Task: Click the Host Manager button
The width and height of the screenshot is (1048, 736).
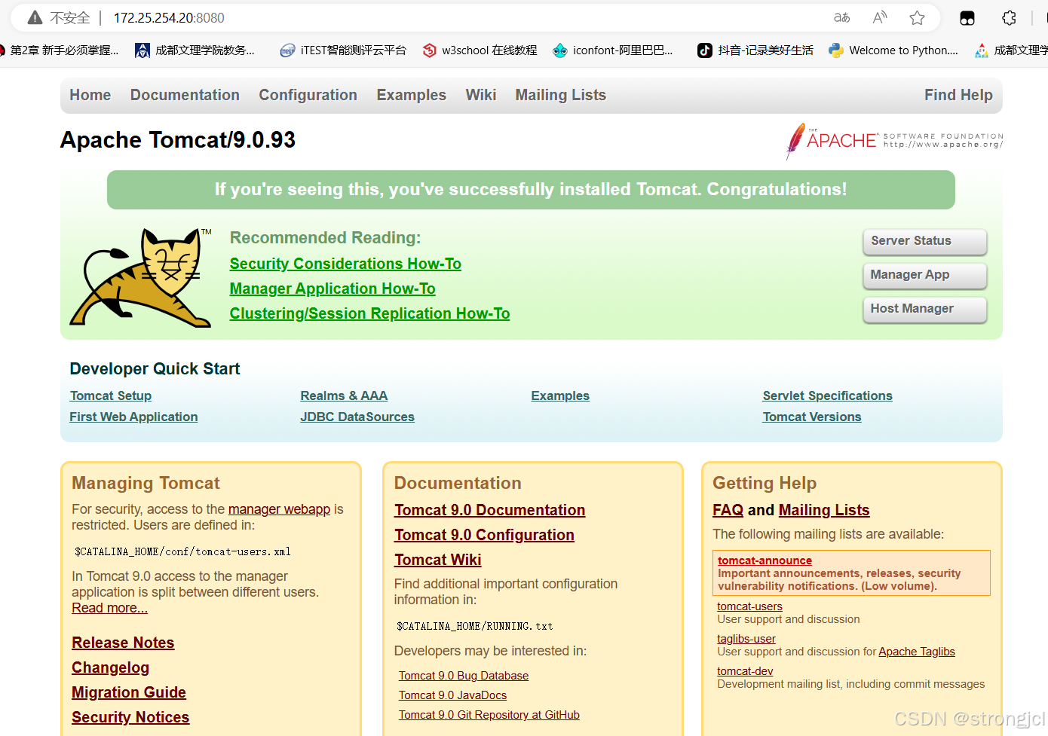Action: pyautogui.click(x=924, y=309)
